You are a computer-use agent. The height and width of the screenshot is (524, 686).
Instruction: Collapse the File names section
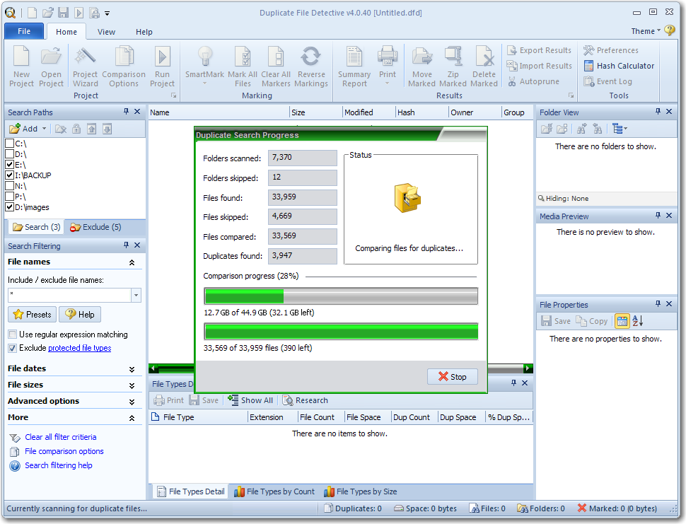click(132, 262)
